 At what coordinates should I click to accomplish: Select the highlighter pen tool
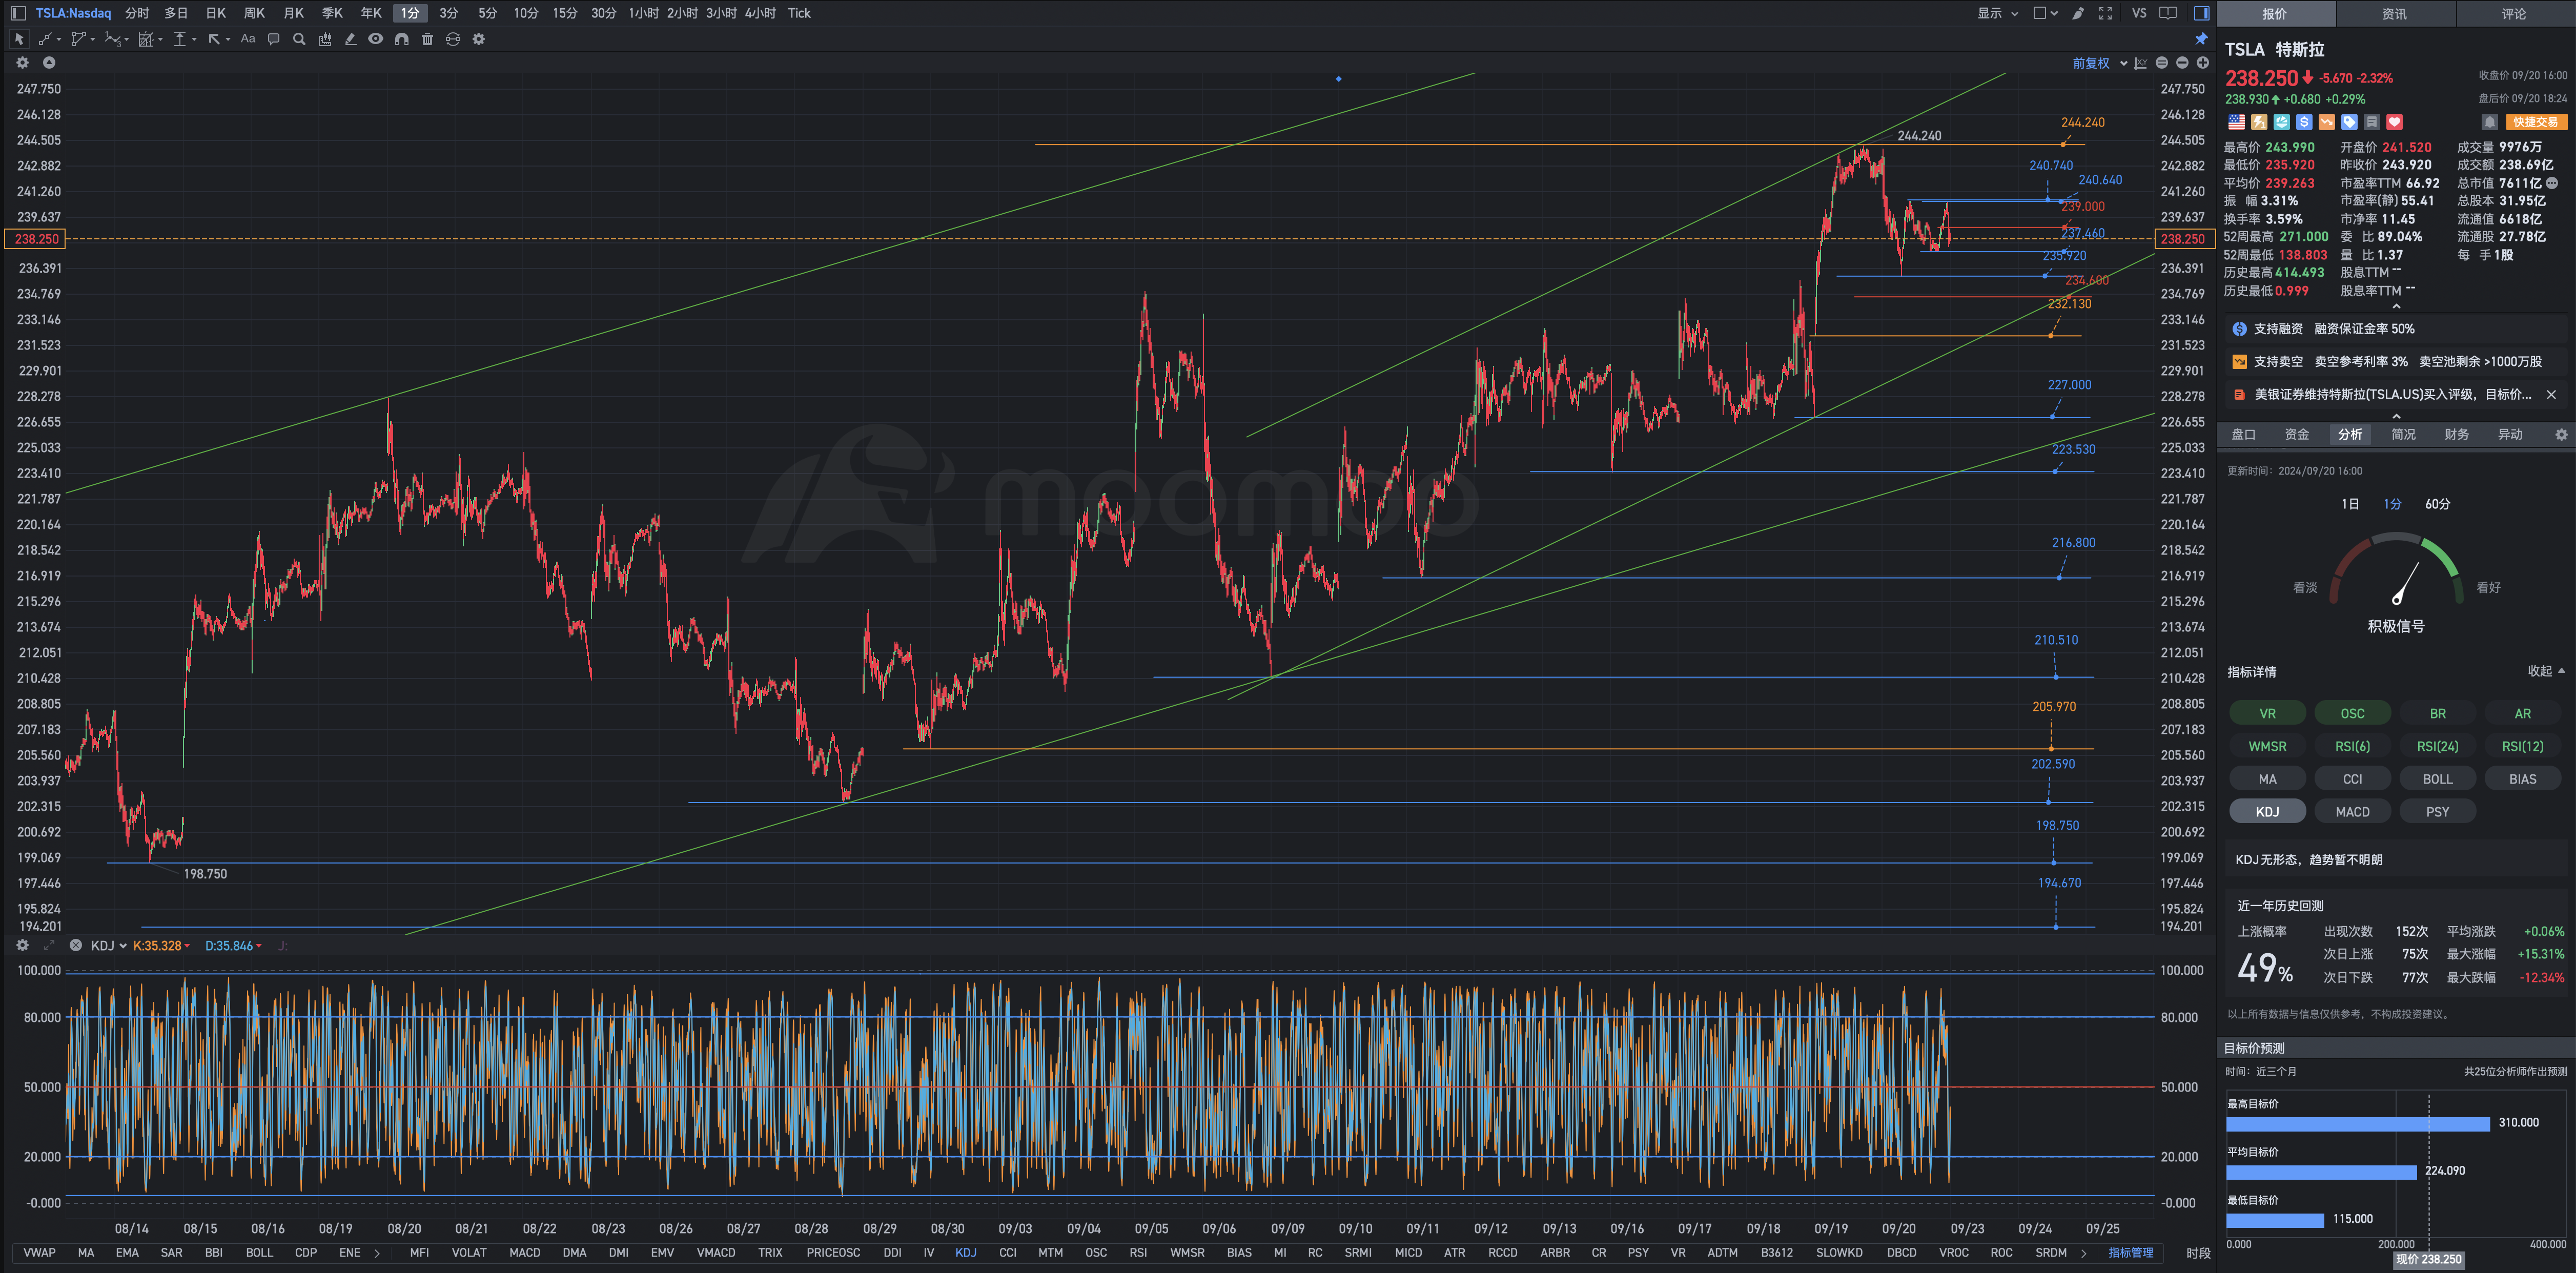click(350, 39)
